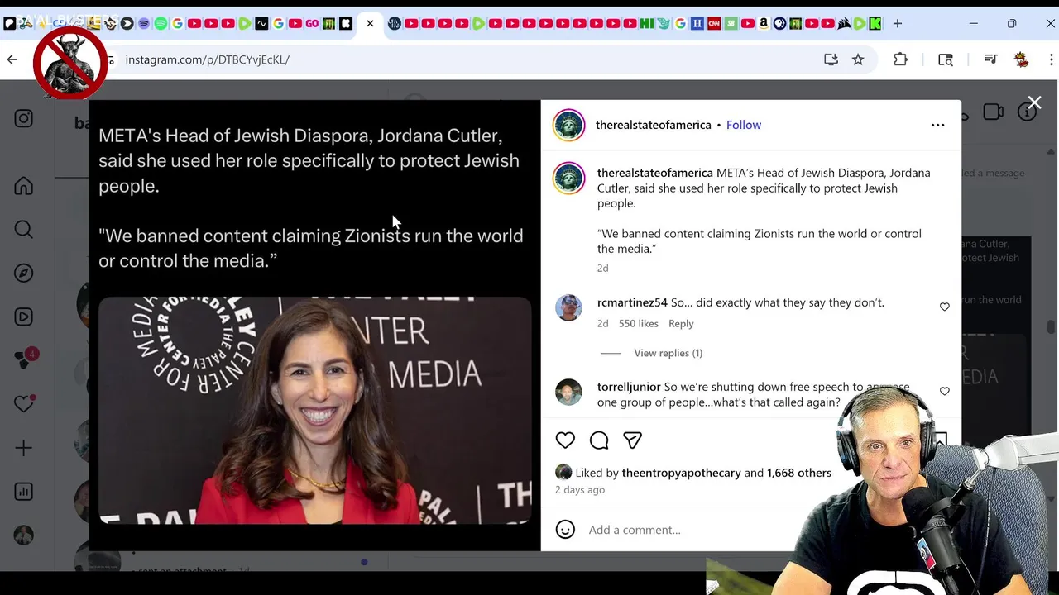Open the Chrome profile avatar

click(x=1021, y=59)
